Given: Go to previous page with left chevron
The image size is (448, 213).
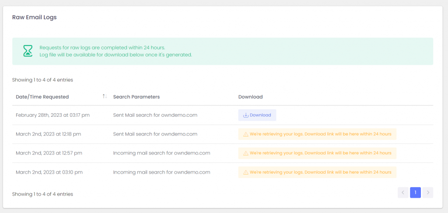Looking at the screenshot, I should point(403,192).
